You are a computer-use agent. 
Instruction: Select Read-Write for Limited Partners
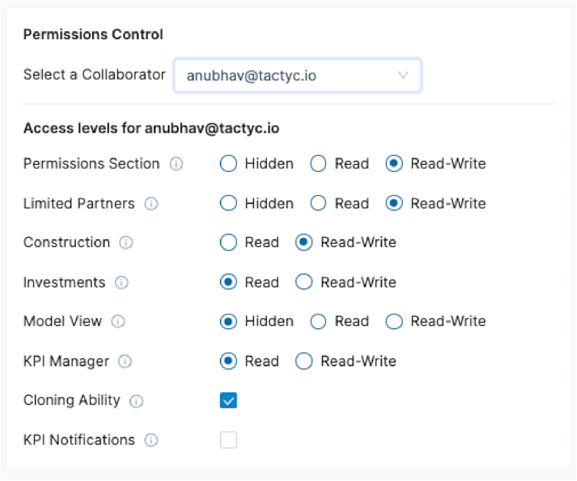coord(394,203)
